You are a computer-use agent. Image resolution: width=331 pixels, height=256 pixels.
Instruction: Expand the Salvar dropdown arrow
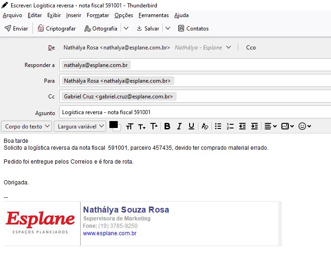168,29
